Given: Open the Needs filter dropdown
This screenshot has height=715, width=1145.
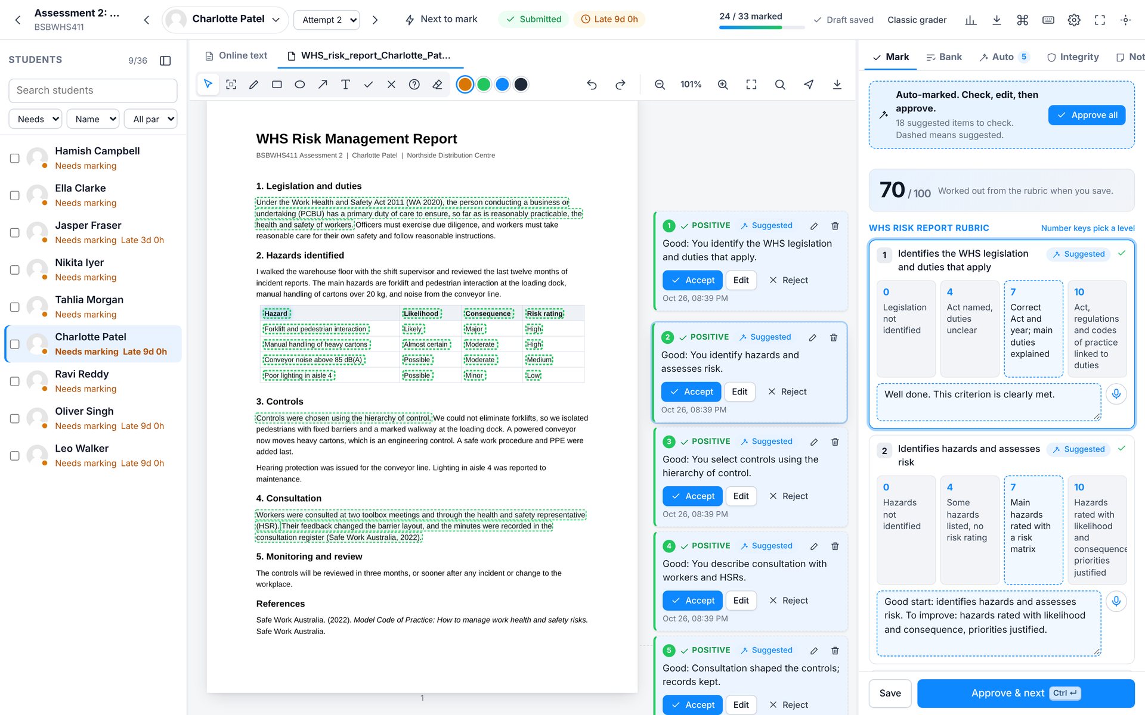Looking at the screenshot, I should (x=35, y=119).
